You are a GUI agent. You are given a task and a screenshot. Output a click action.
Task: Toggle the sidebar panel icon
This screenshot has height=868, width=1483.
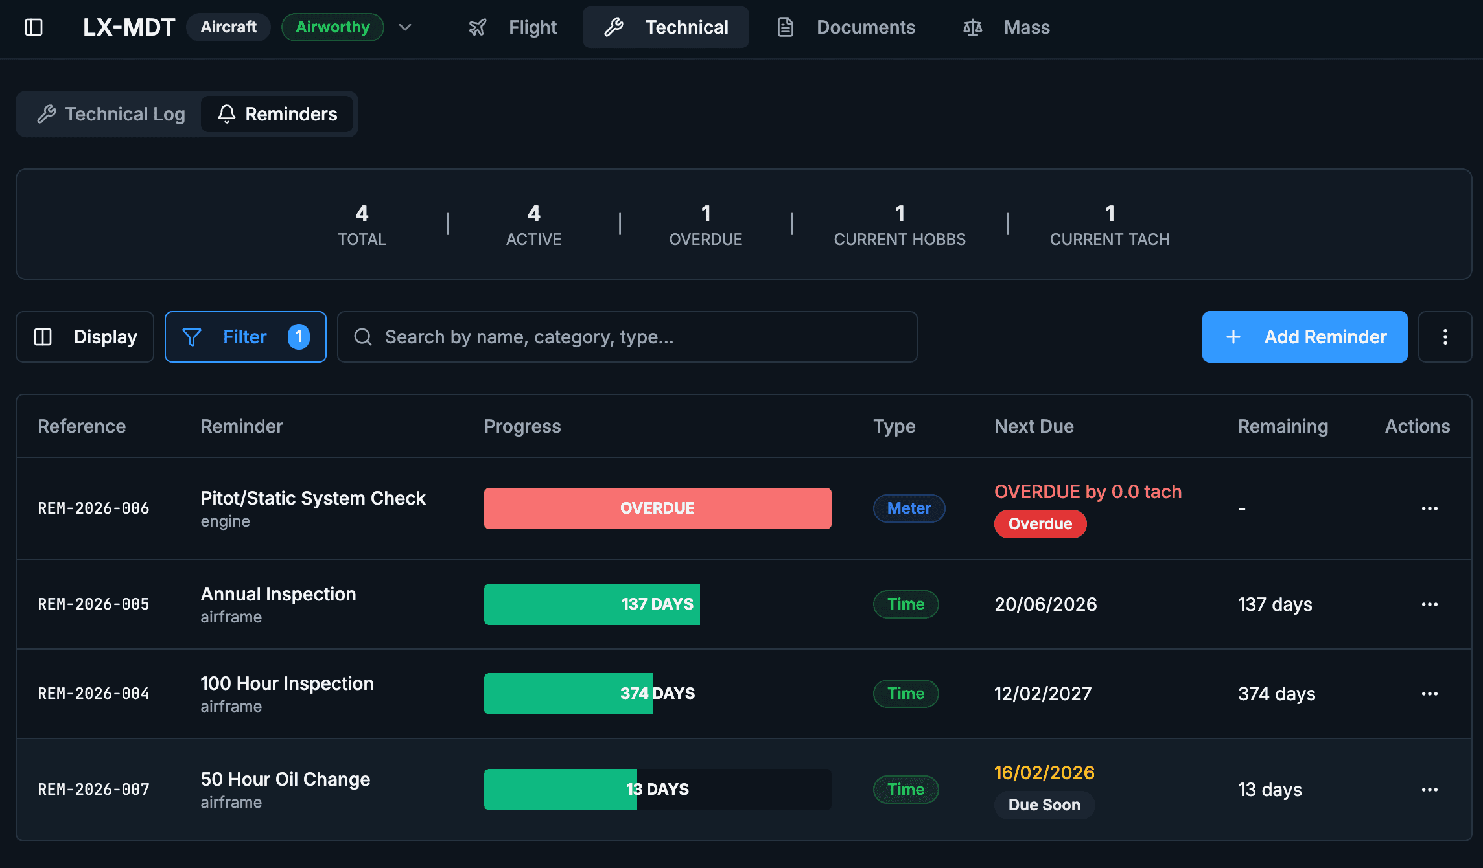click(x=34, y=27)
